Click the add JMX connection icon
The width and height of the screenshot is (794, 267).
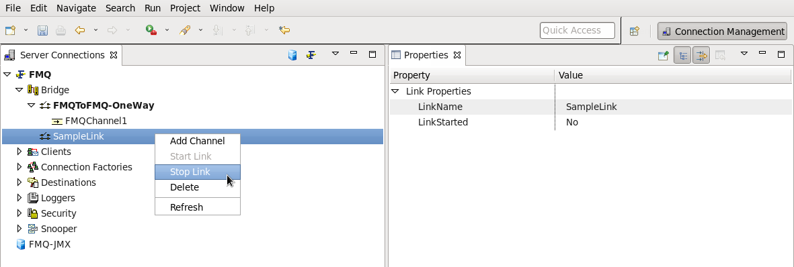coord(292,54)
